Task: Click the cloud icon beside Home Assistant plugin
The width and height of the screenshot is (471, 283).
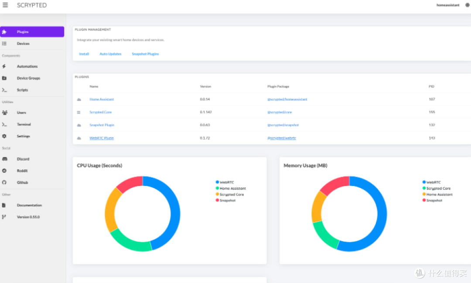Action: click(x=79, y=100)
